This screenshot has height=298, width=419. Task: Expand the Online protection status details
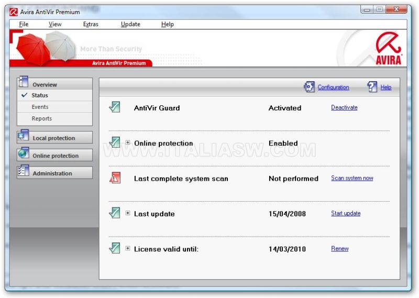pos(128,143)
